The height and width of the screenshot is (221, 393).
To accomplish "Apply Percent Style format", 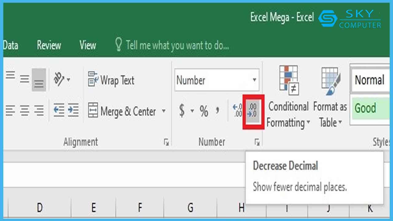I will pos(204,111).
